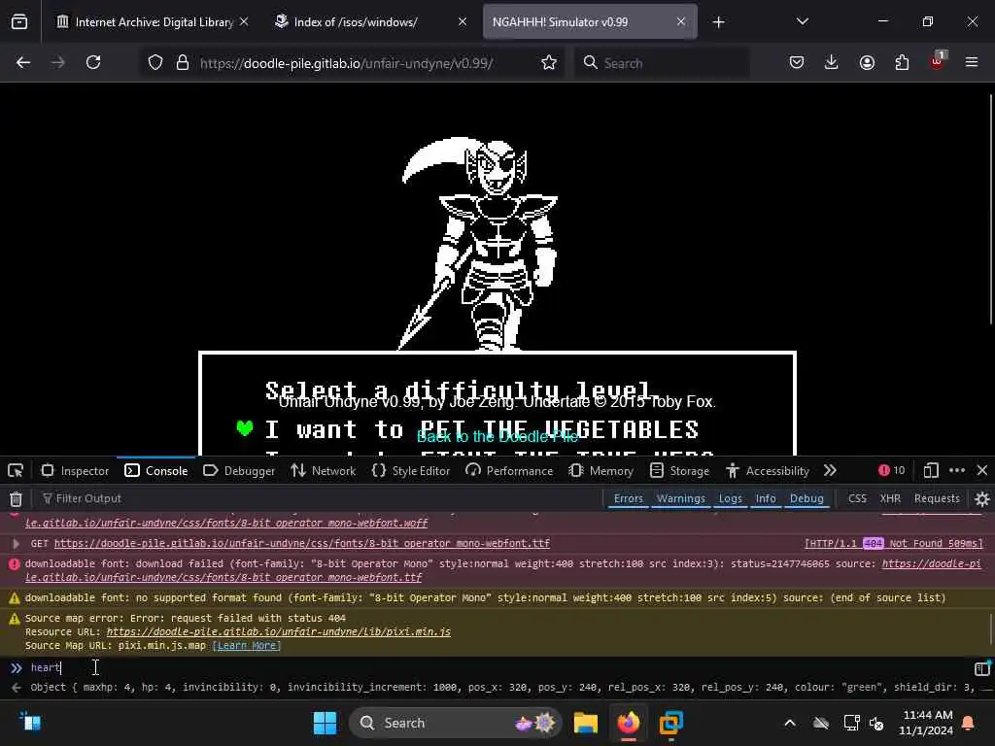995x746 pixels.
Task: Click the browser address bar URL
Action: pos(347,63)
